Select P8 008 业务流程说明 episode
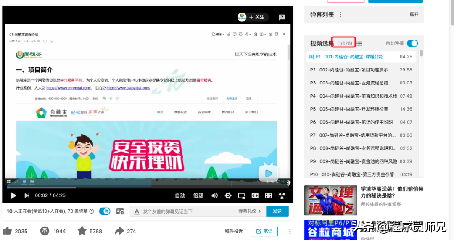This screenshot has width=454, height=240. point(362,148)
